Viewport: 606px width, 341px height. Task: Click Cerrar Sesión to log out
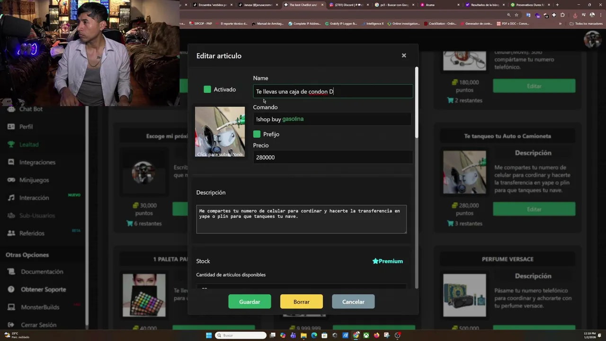pos(38,325)
